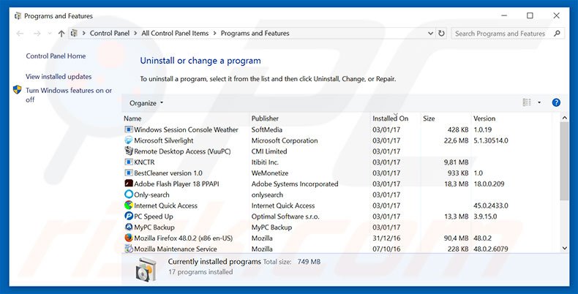Click the Control Panel icon in the address bar

coord(74,33)
